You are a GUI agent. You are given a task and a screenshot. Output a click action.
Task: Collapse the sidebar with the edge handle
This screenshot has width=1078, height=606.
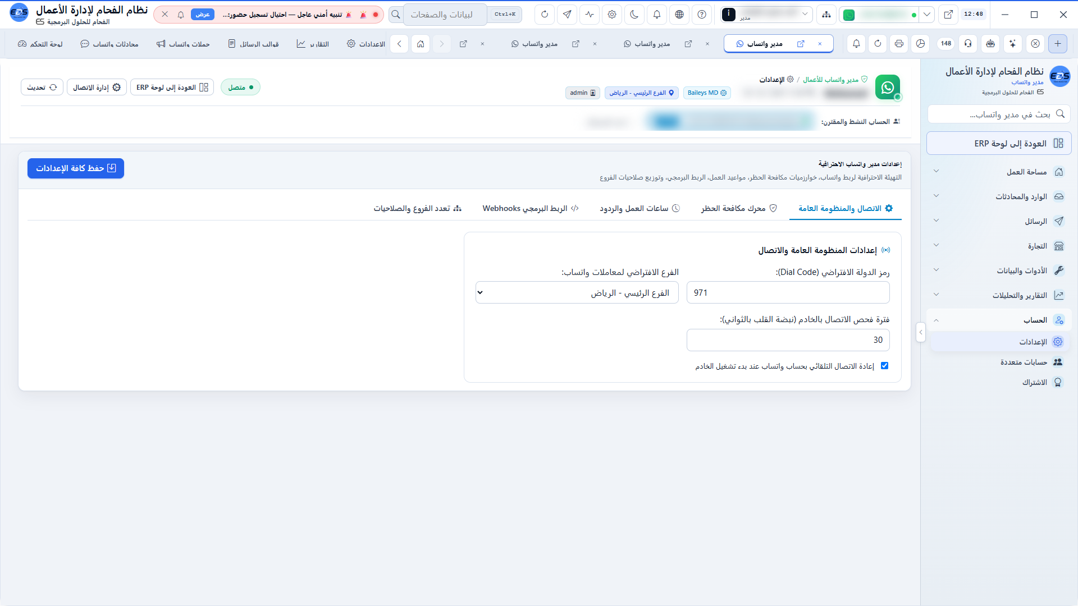tap(920, 333)
